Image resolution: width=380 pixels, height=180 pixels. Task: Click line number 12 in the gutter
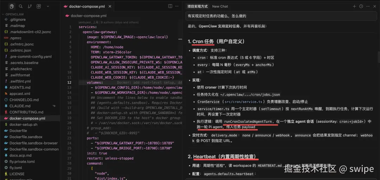pos(69,82)
